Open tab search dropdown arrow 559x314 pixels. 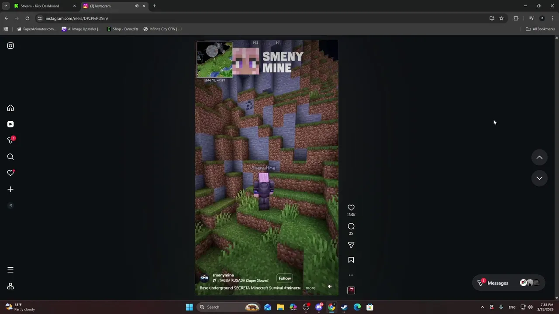(6, 6)
